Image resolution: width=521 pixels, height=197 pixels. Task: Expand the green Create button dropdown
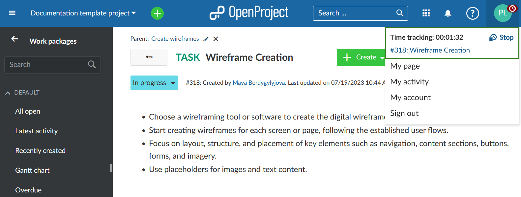point(382,57)
